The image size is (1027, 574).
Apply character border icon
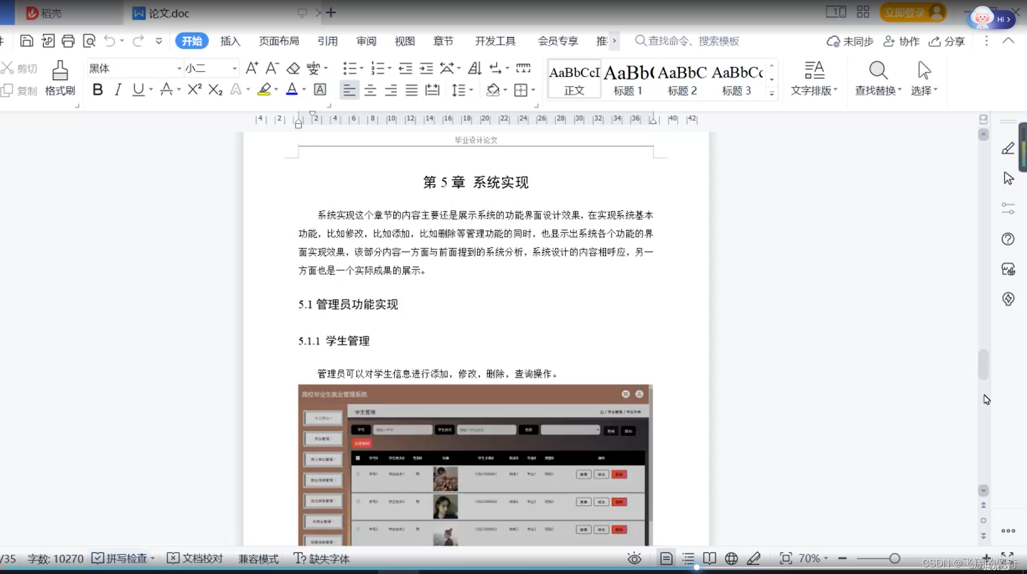click(x=320, y=89)
